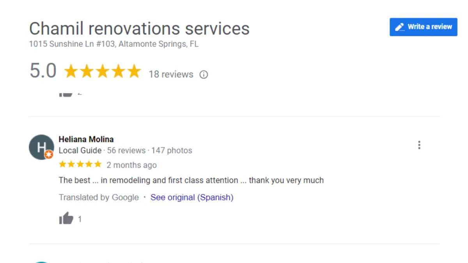Click the 56 reviews text under reviewer name
The width and height of the screenshot is (468, 263).
(x=126, y=150)
